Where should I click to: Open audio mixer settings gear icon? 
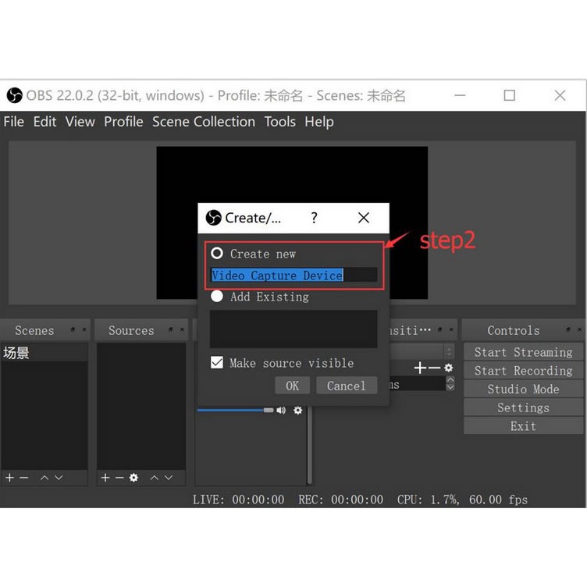point(297,411)
